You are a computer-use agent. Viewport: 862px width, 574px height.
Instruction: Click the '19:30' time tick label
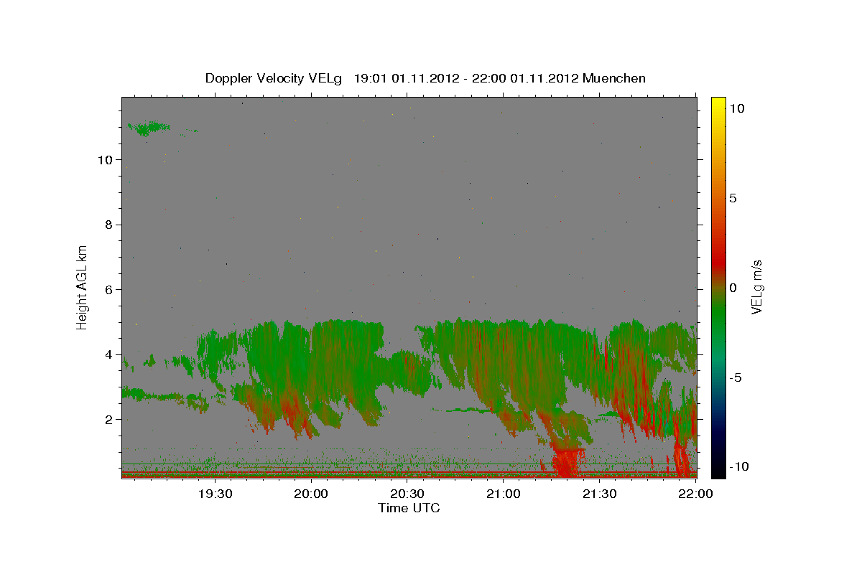point(214,494)
